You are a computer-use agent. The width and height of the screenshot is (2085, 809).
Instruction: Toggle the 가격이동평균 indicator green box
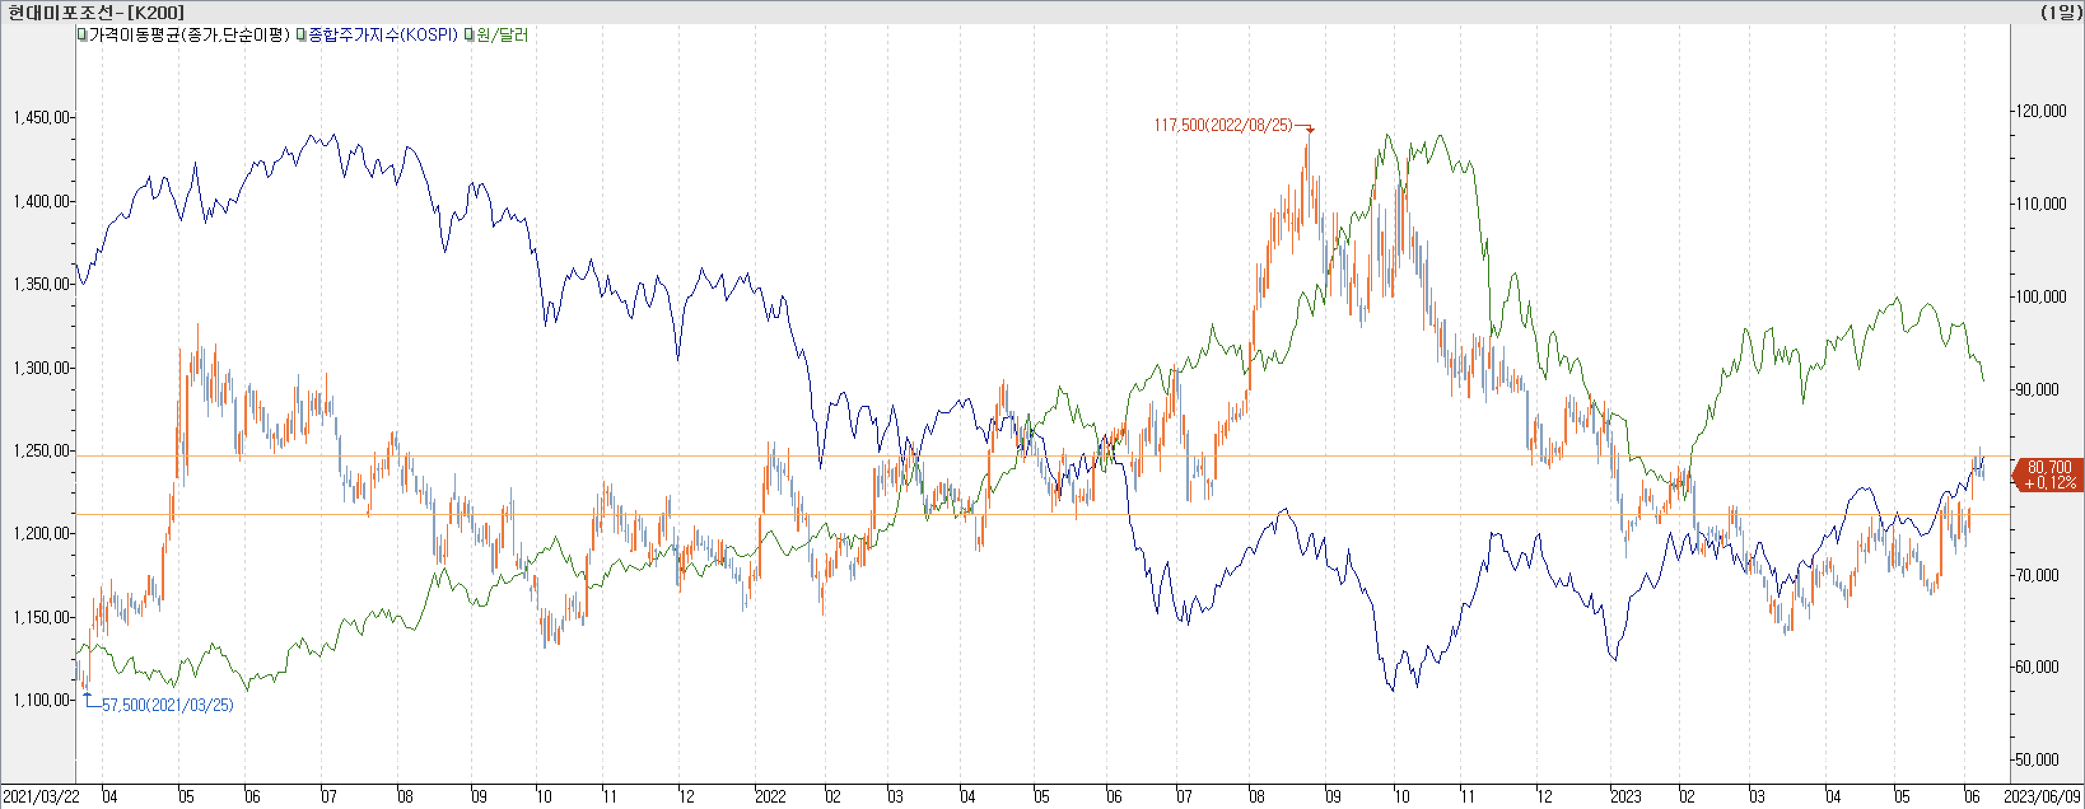pyautogui.click(x=81, y=35)
